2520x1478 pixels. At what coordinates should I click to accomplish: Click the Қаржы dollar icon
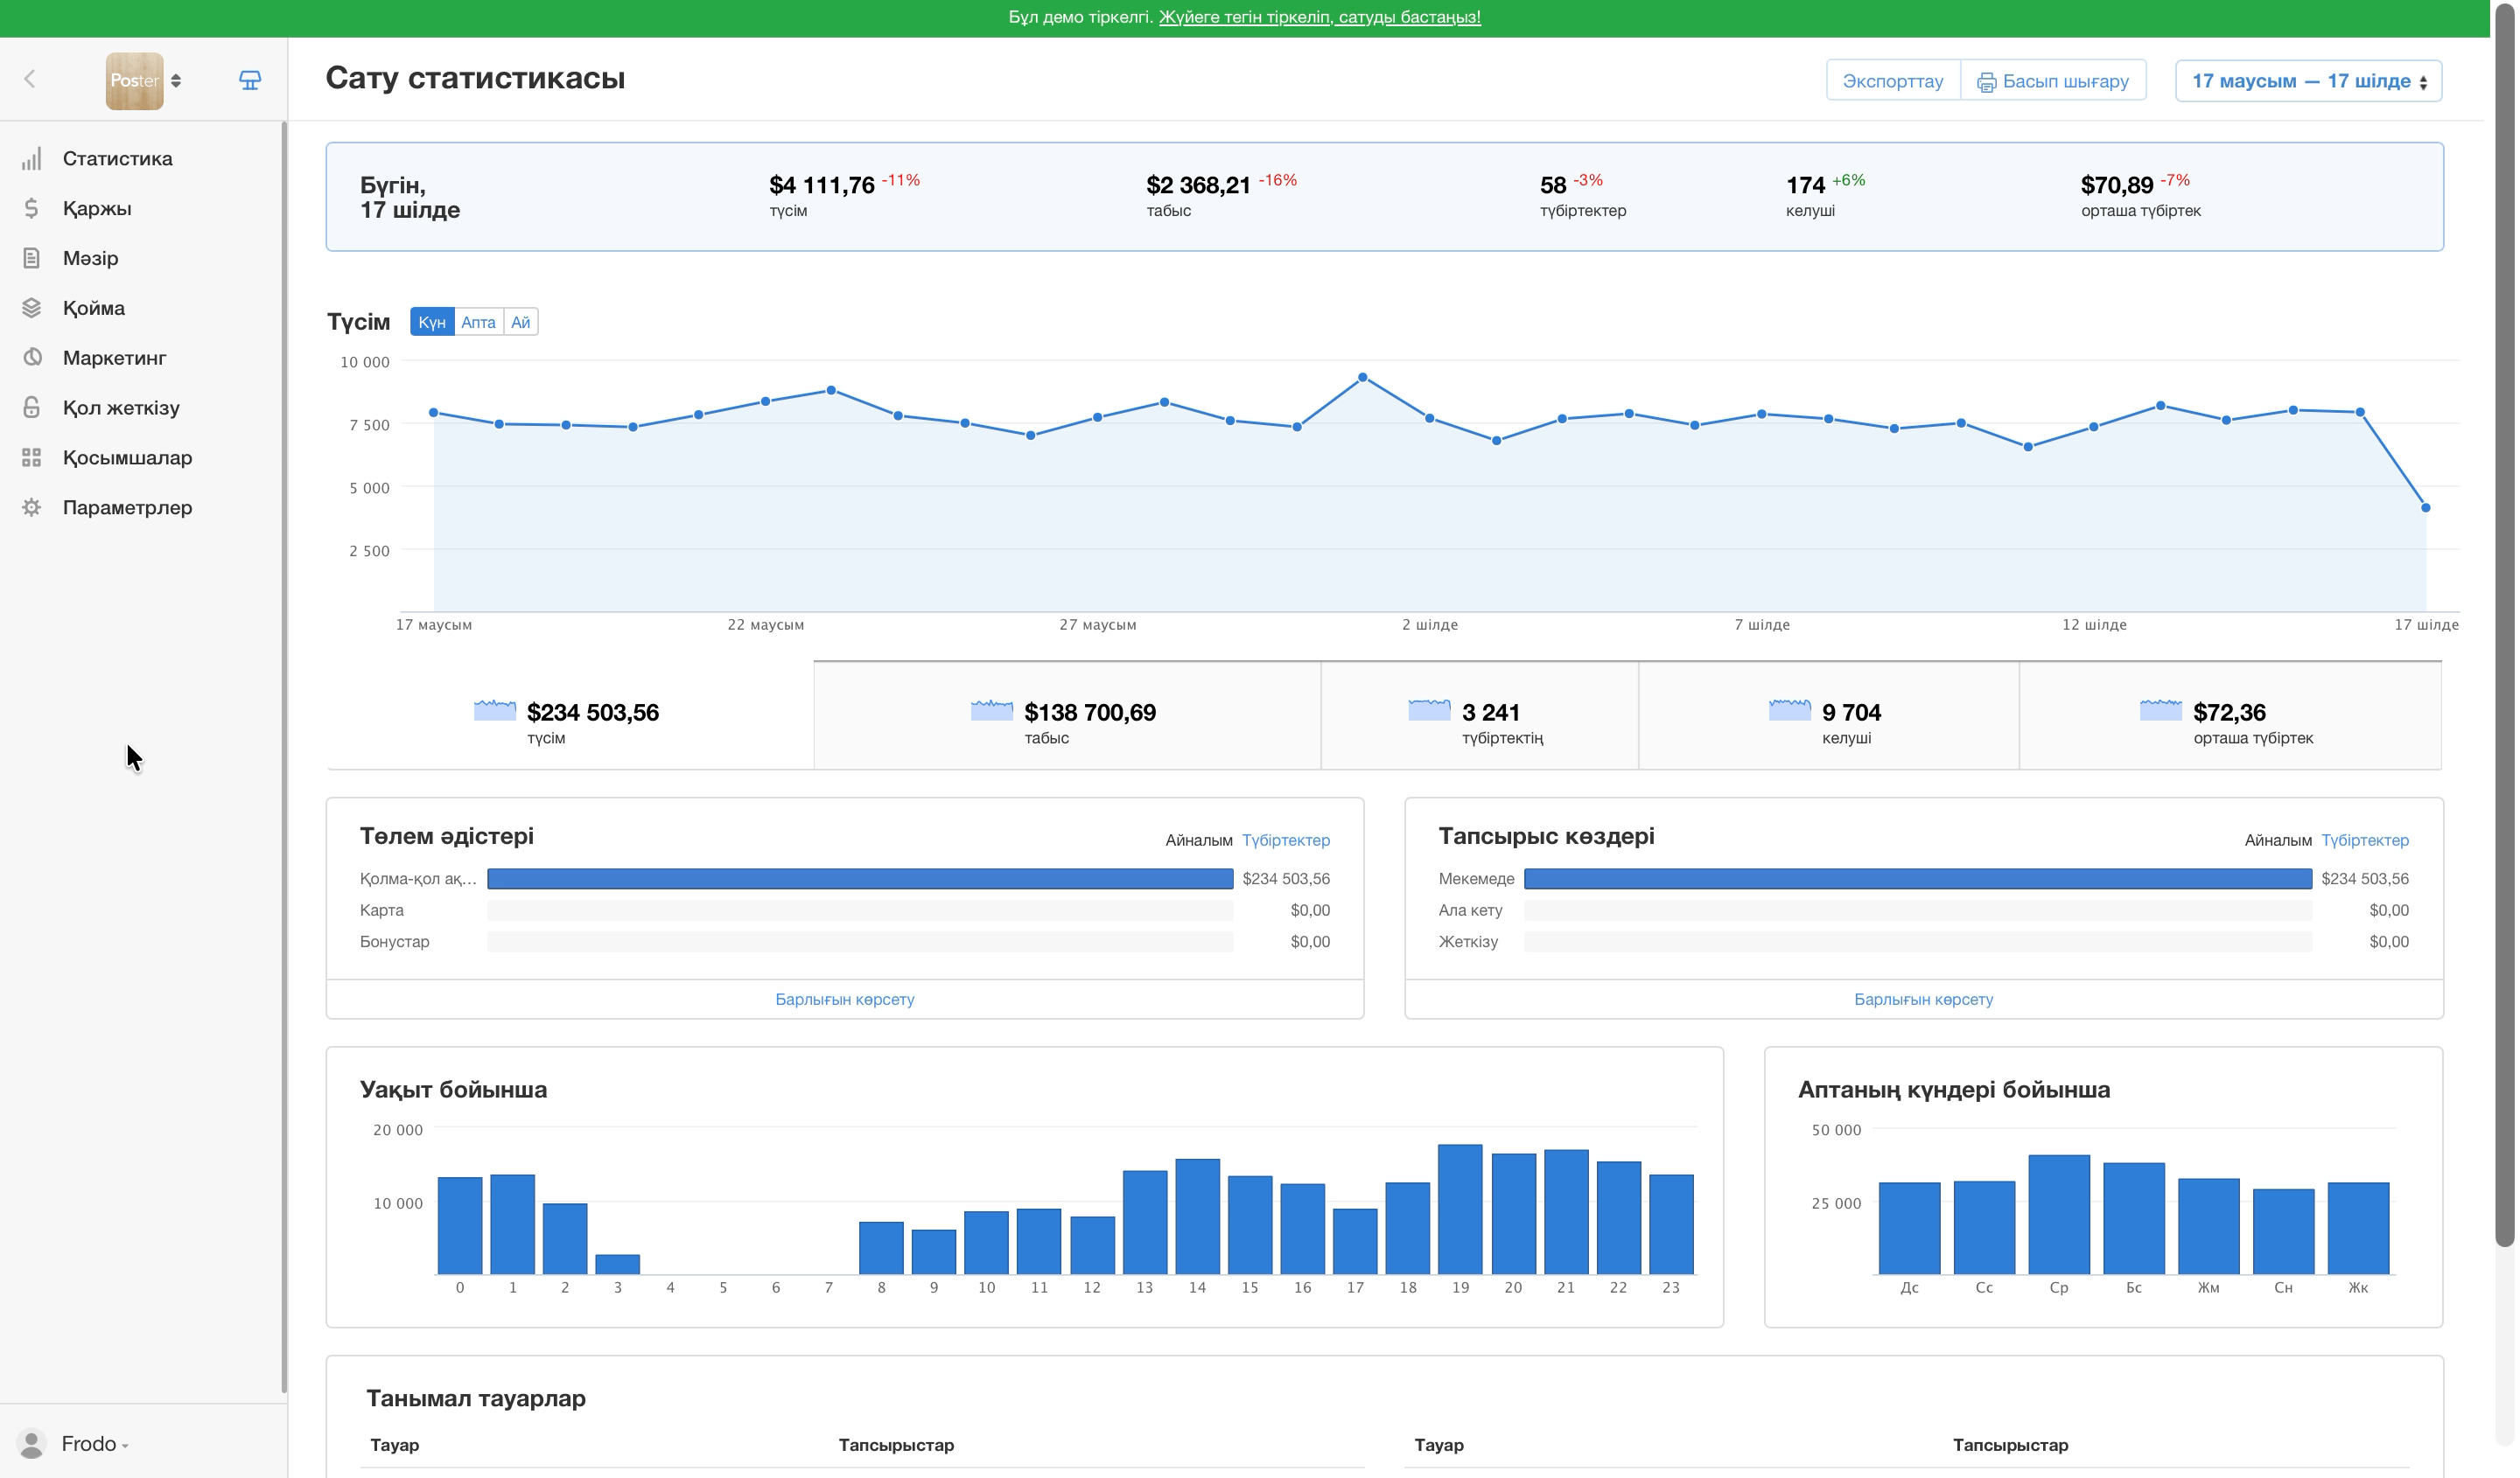[x=32, y=209]
